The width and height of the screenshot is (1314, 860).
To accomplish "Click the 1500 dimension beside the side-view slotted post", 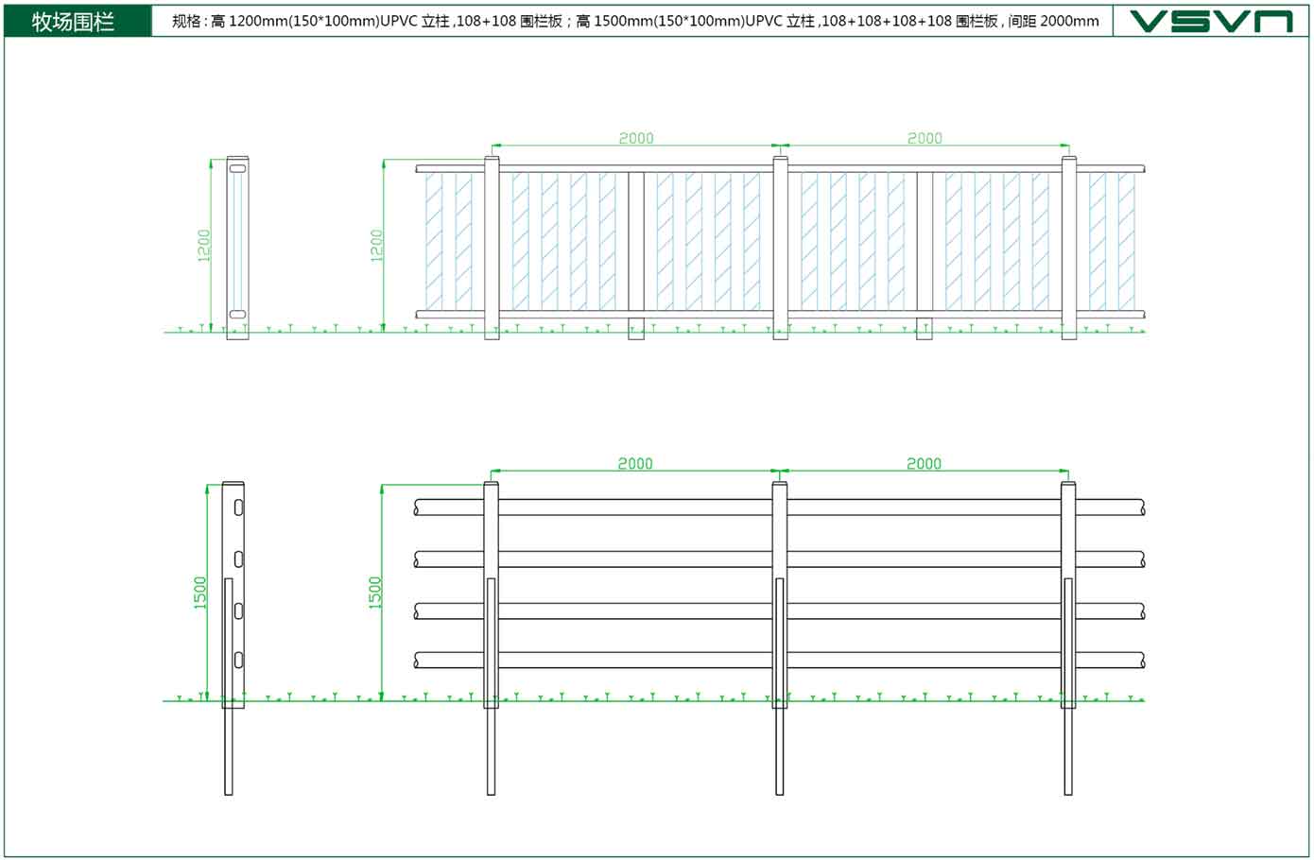I will coord(199,593).
